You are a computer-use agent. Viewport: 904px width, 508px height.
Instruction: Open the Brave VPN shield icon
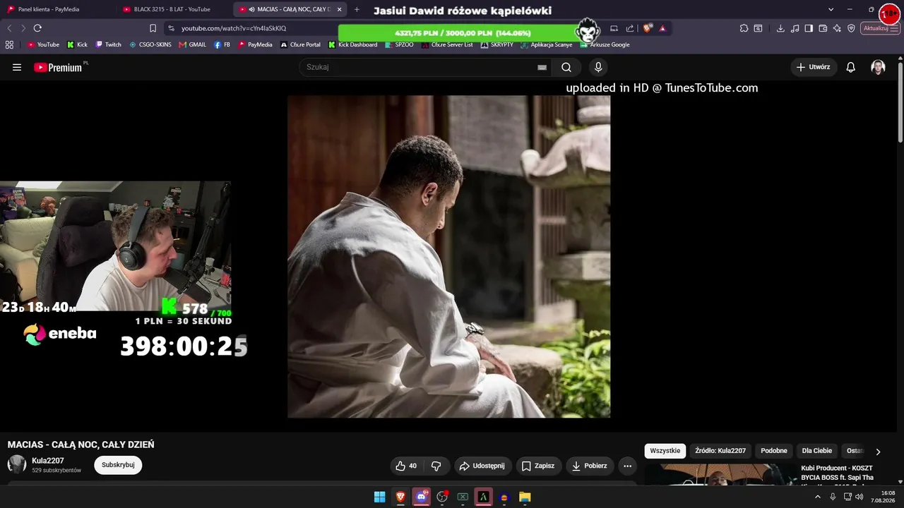pos(851,28)
